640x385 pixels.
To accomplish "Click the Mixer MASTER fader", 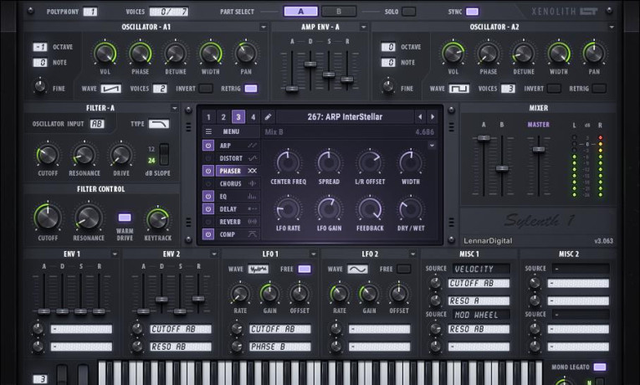I will point(539,150).
